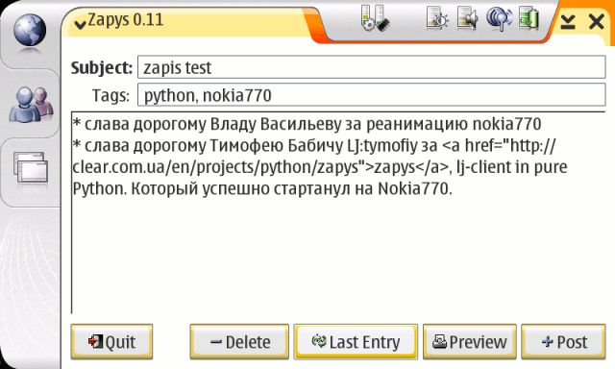This screenshot has width=615, height=369.
Task: Open the connection manager status icon
Action: click(375, 18)
